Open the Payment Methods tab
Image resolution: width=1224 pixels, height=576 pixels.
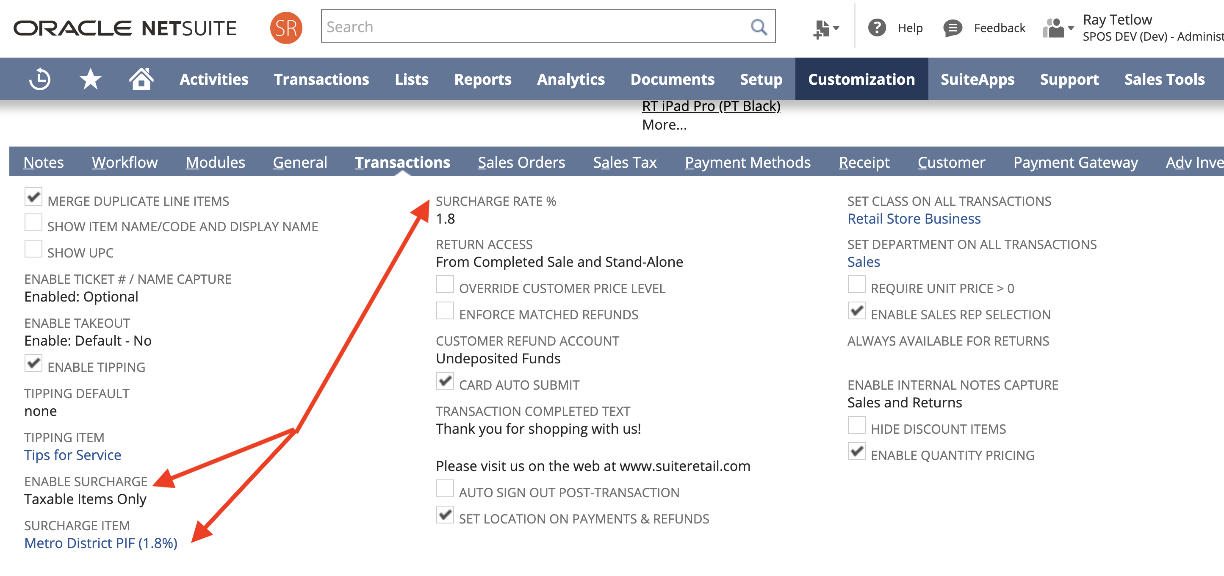tap(748, 163)
